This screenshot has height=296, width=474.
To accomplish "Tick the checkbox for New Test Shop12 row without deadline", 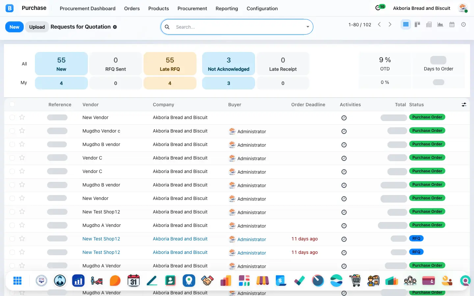I will click(12, 212).
